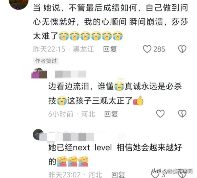Viewport: 197px width, 178px height.
Task: Tap broken heart on the 6小时前 reply
Action: pyautogui.click(x=182, y=114)
